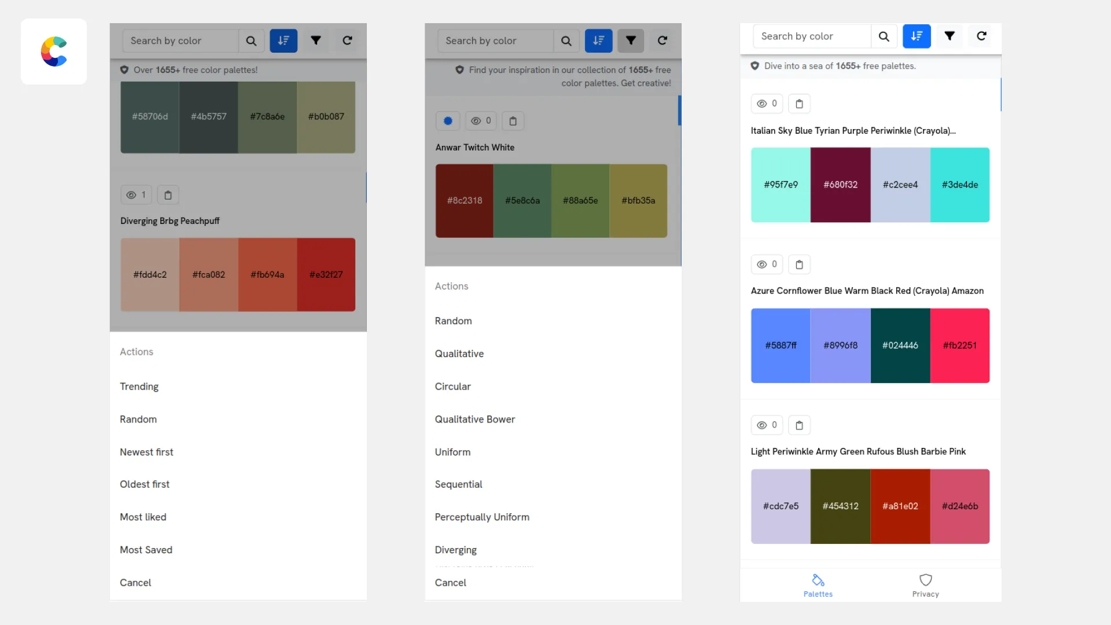
Task: Click the refresh icon in middle panel
Action: (663, 41)
